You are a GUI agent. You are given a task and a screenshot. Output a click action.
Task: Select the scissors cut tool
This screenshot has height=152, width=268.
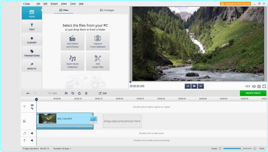tap(66, 93)
